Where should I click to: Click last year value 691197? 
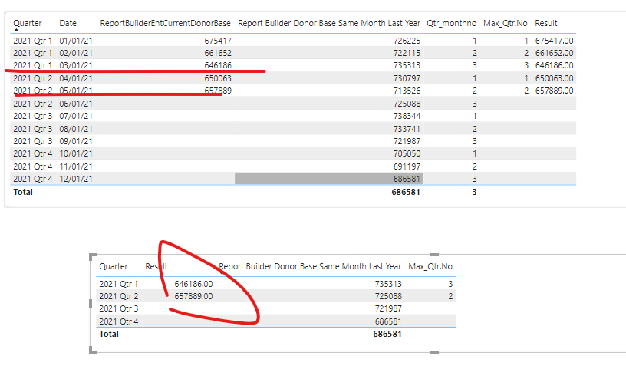point(407,166)
